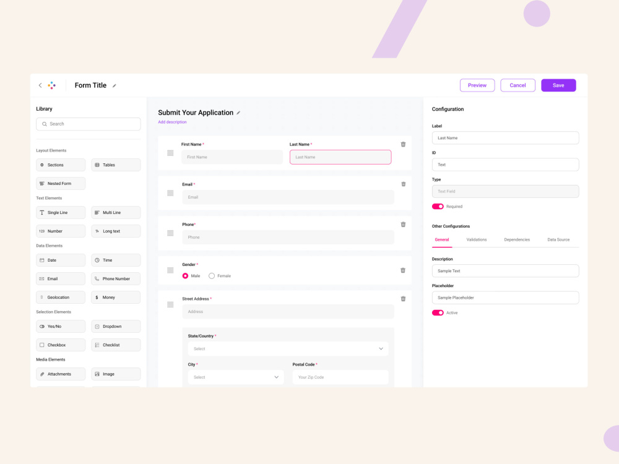Add a Sections layout element
Image resolution: width=619 pixels, height=464 pixels.
61,165
